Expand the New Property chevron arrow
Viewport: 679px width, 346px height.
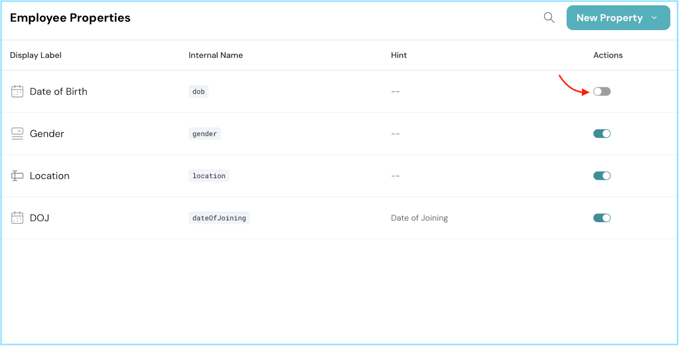(654, 18)
